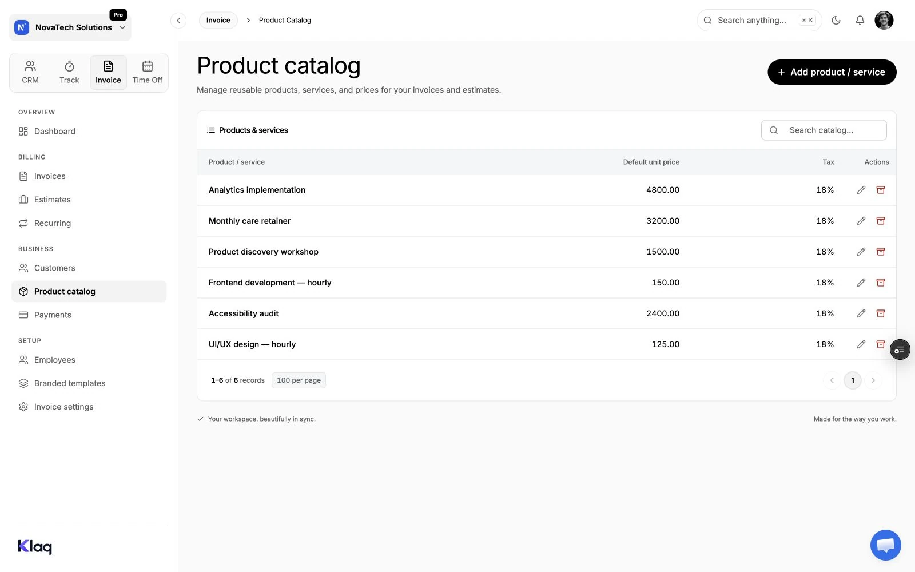Switch to the Time Off module tab
Viewport: 915px width, 572px height.
click(148, 73)
